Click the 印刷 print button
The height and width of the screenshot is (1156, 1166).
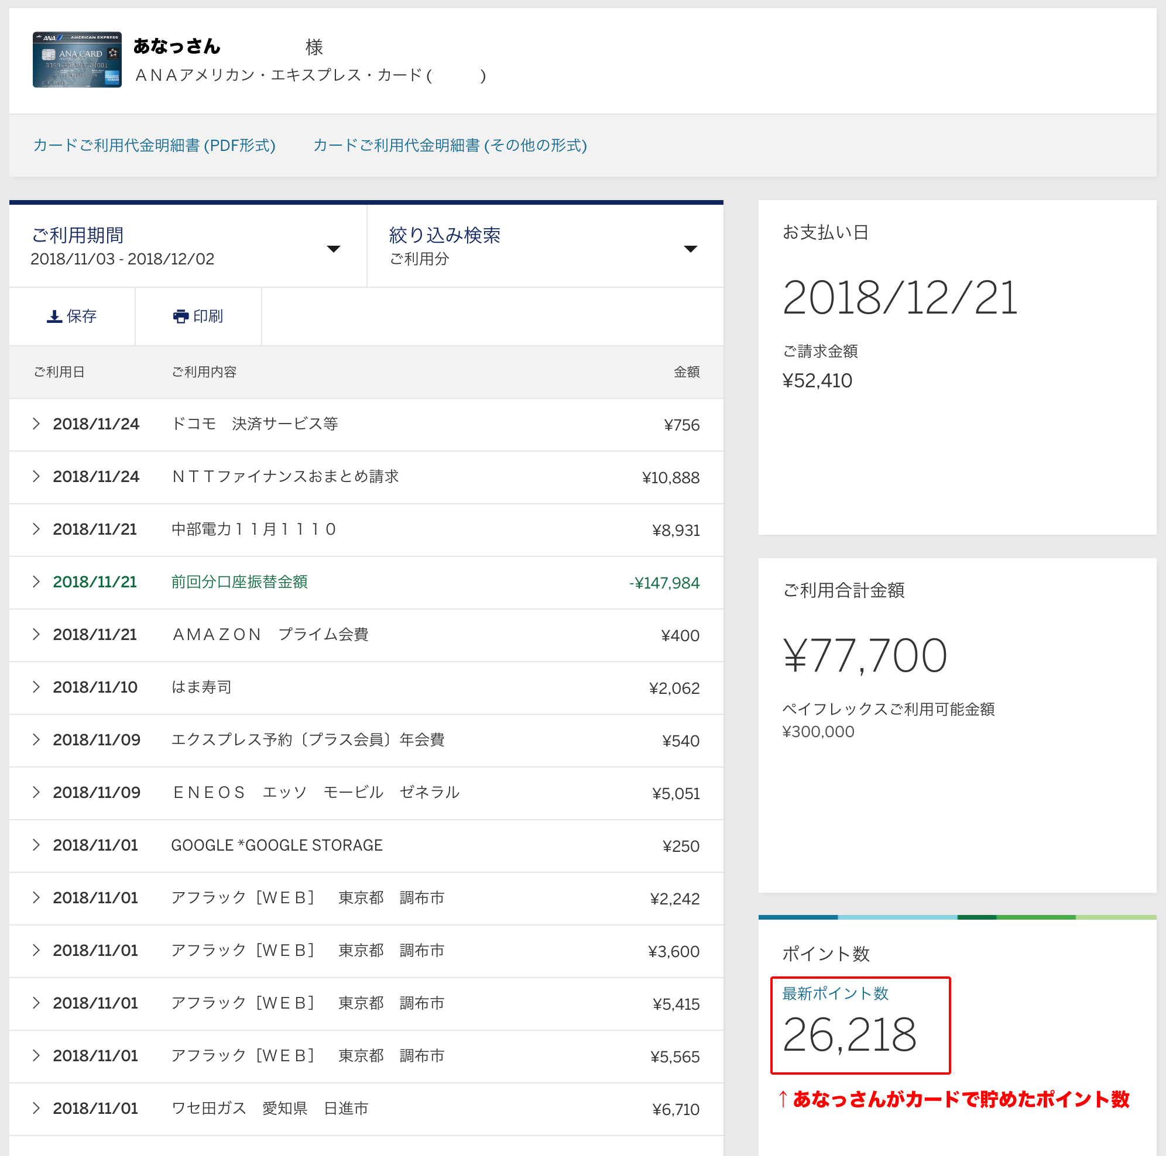point(198,316)
